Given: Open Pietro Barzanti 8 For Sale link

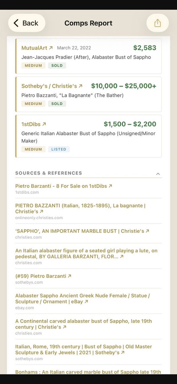Looking at the screenshot, I should [64, 186].
